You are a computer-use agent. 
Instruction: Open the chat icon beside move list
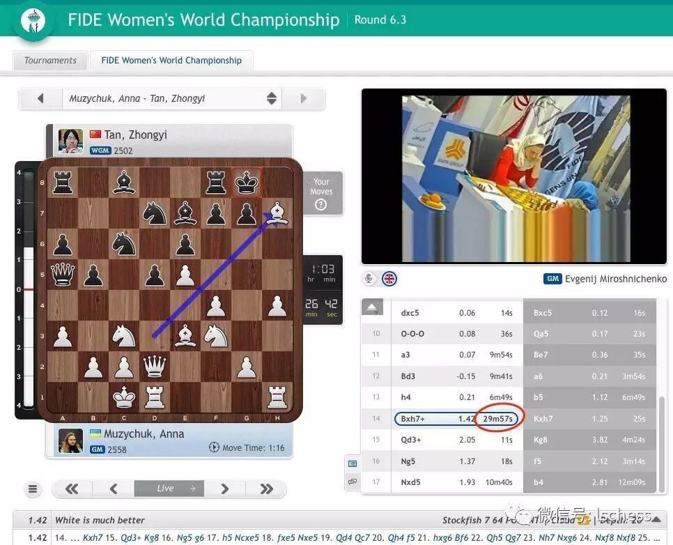353,482
